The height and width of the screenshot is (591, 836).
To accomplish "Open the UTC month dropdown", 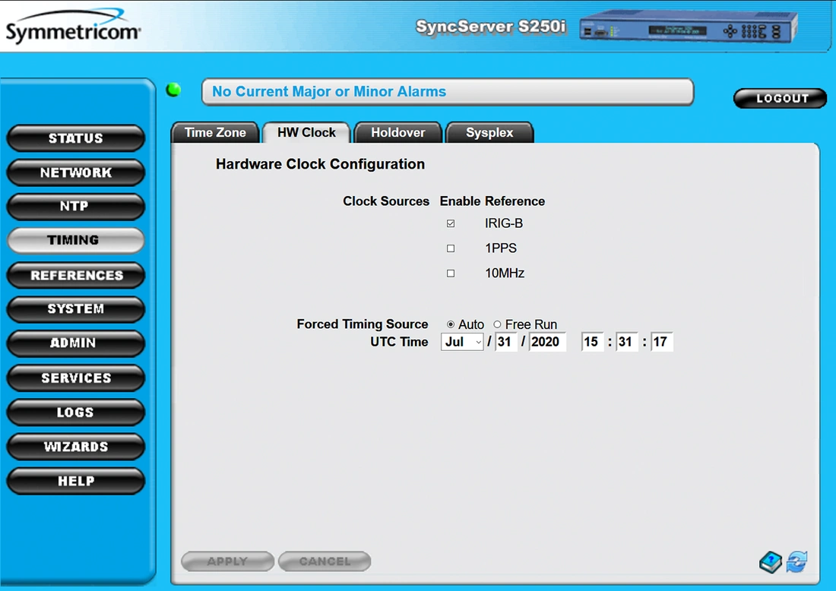I will 462,342.
